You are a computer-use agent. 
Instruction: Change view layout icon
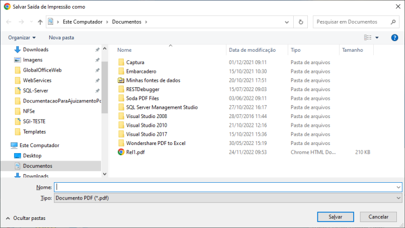[368, 38]
